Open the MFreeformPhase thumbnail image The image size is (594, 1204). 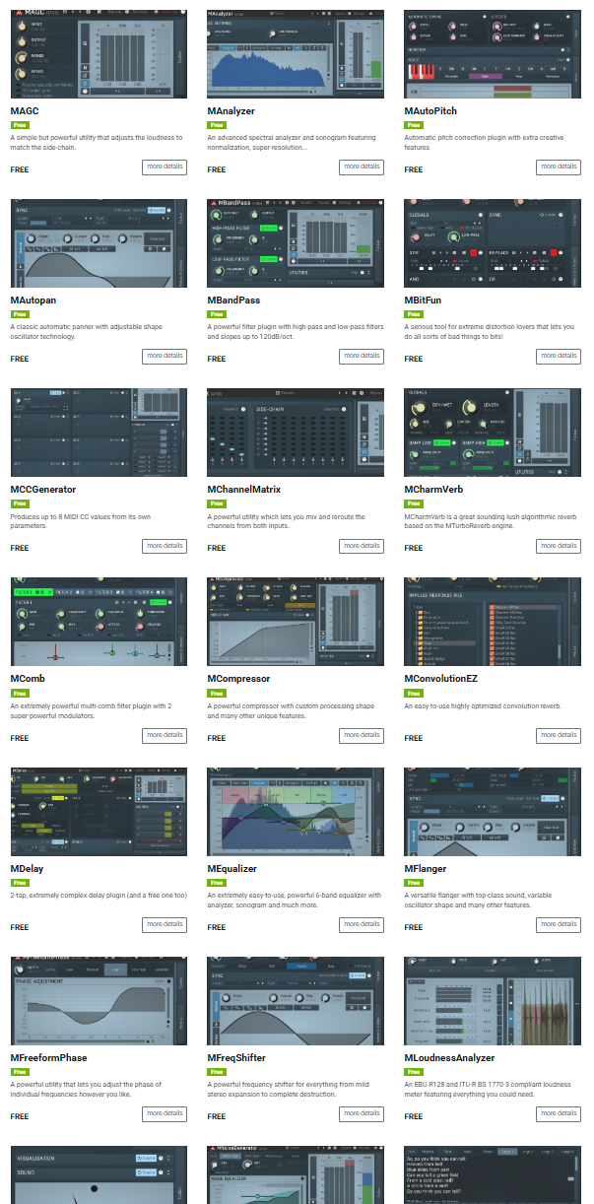(99, 1000)
